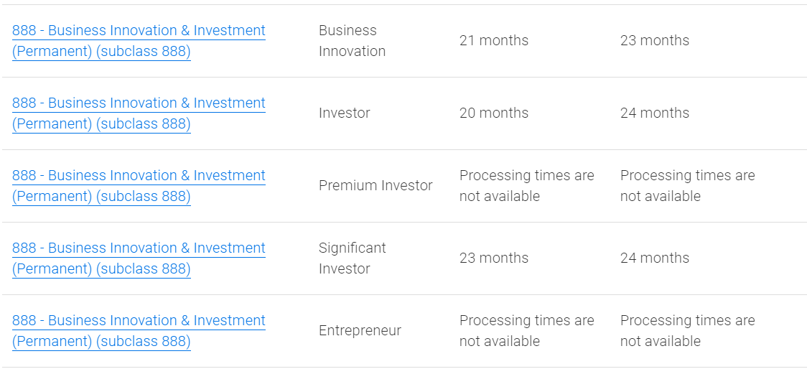Select the Entrepreneur stream label

(x=360, y=331)
